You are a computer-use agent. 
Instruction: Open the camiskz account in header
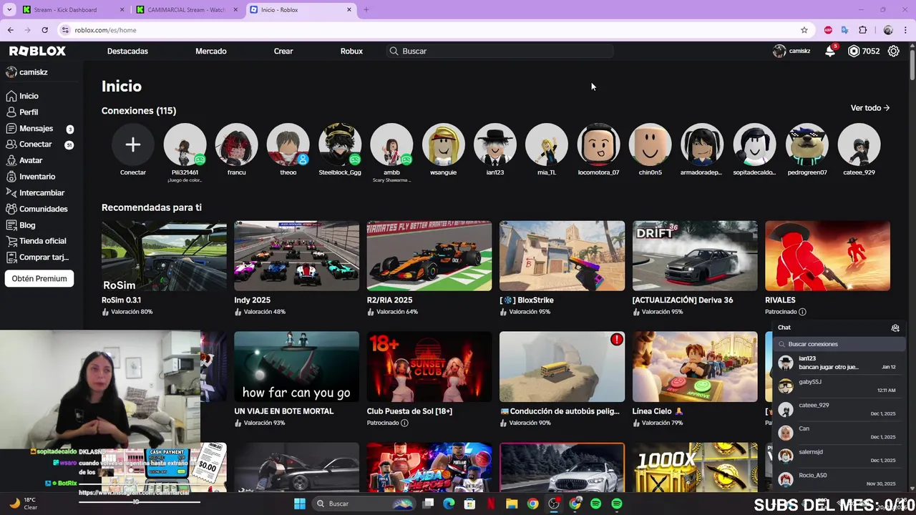pyautogui.click(x=791, y=51)
